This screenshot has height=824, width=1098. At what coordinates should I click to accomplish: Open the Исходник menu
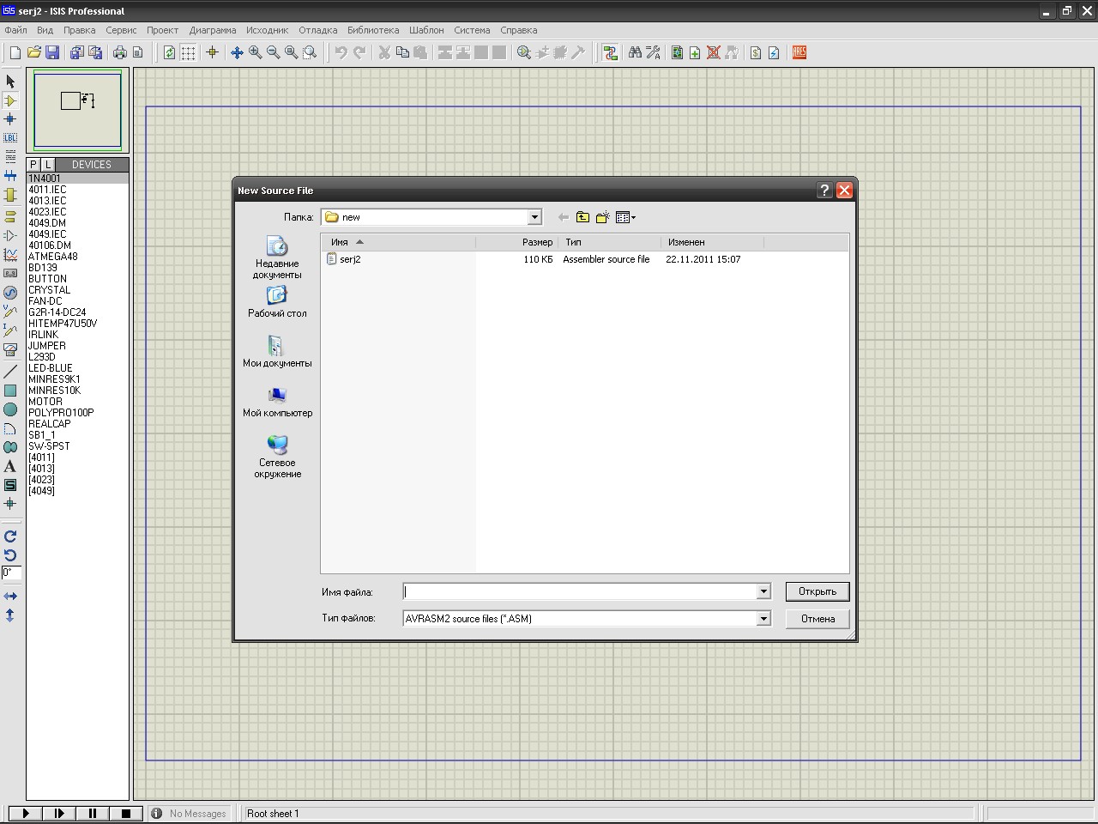[267, 30]
